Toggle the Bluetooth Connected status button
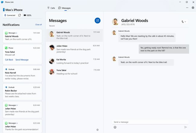196x133 pixels. click(x=10, y=15)
